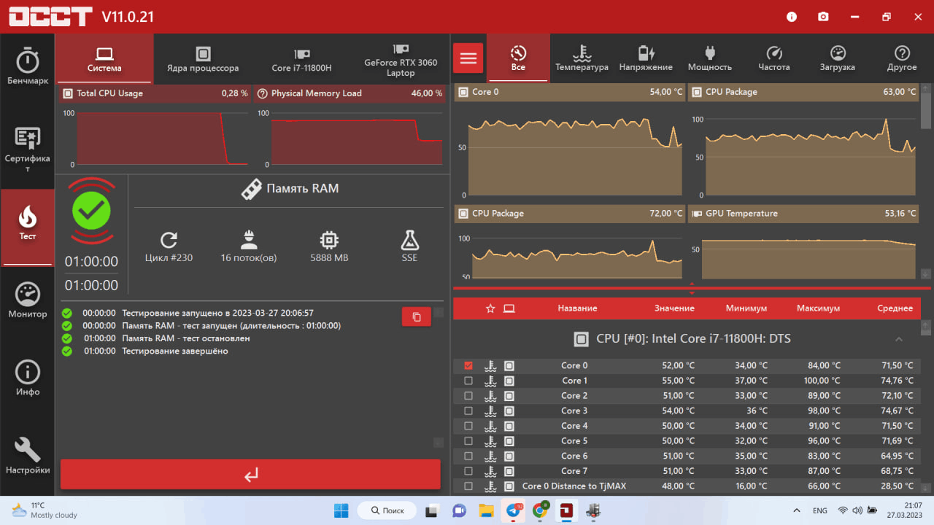The width and height of the screenshot is (934, 525).
Task: Click the icon beside Total CPU Usage
Action: 68,93
